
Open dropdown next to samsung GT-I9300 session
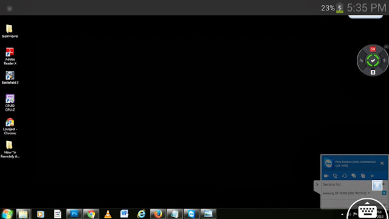coord(369,193)
